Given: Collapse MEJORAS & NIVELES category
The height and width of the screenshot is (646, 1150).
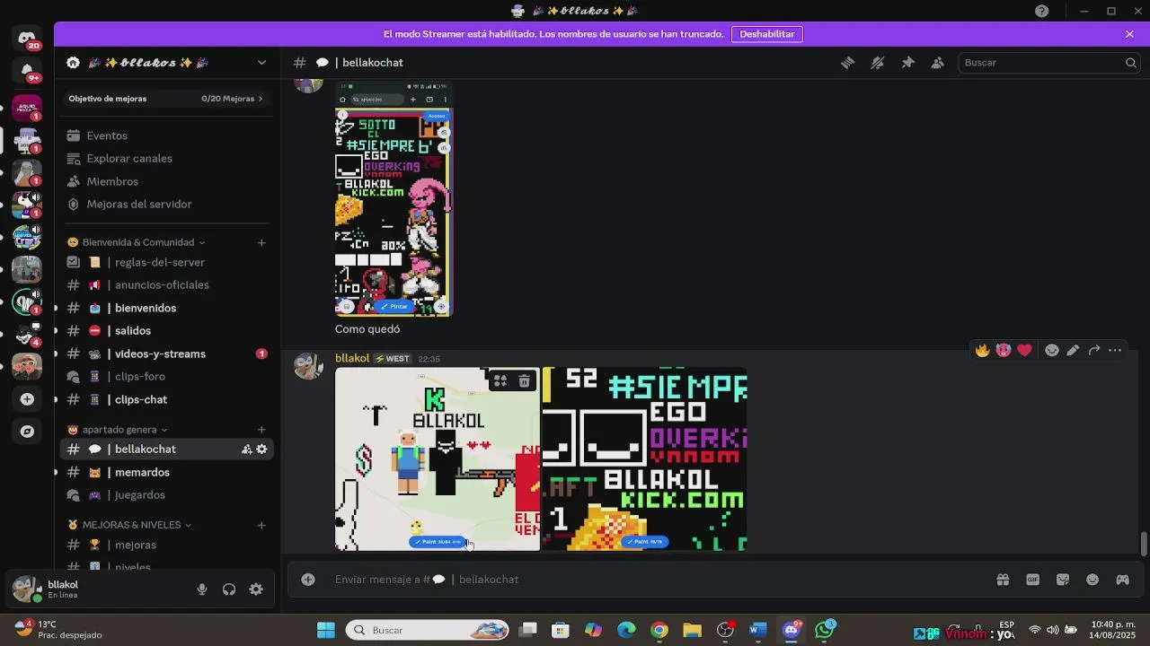Looking at the screenshot, I should [130, 525].
